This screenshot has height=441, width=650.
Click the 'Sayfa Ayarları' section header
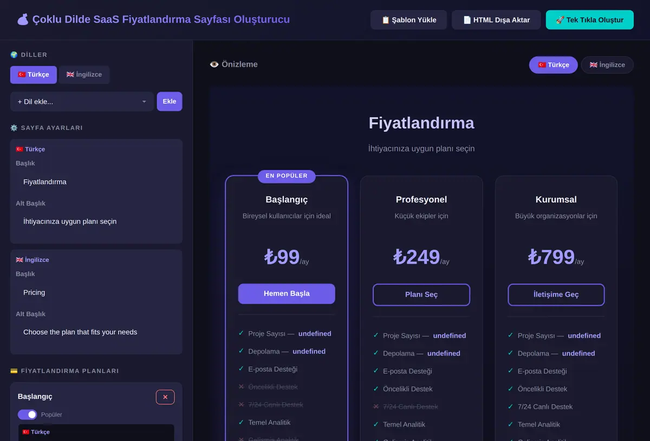pos(47,128)
